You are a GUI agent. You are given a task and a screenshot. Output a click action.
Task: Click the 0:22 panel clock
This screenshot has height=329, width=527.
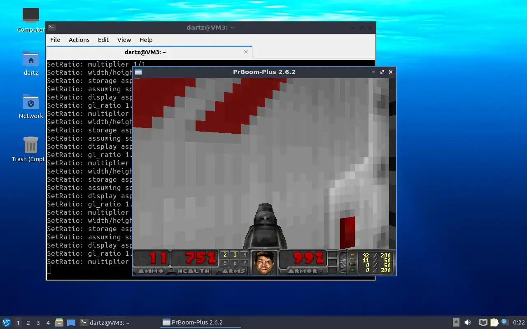pyautogui.click(x=519, y=322)
